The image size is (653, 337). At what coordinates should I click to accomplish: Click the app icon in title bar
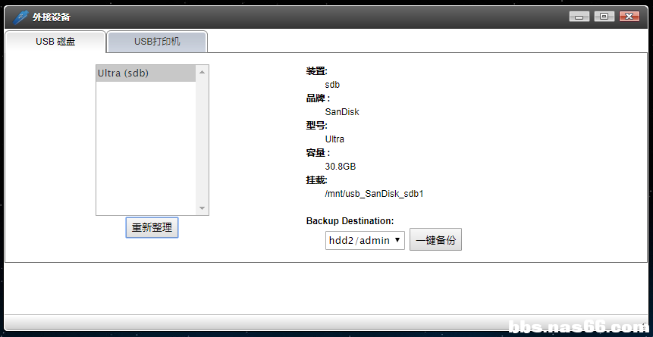[x=21, y=17]
